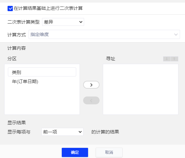Click inside the empty 寻址 list box
Image resolution: width=185 pixels, height=158 pixels.
click(x=141, y=89)
